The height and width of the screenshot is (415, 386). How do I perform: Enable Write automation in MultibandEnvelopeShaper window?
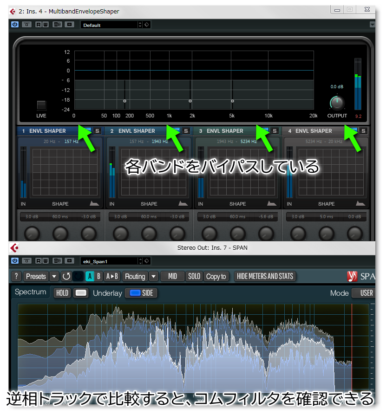[x=46, y=25]
